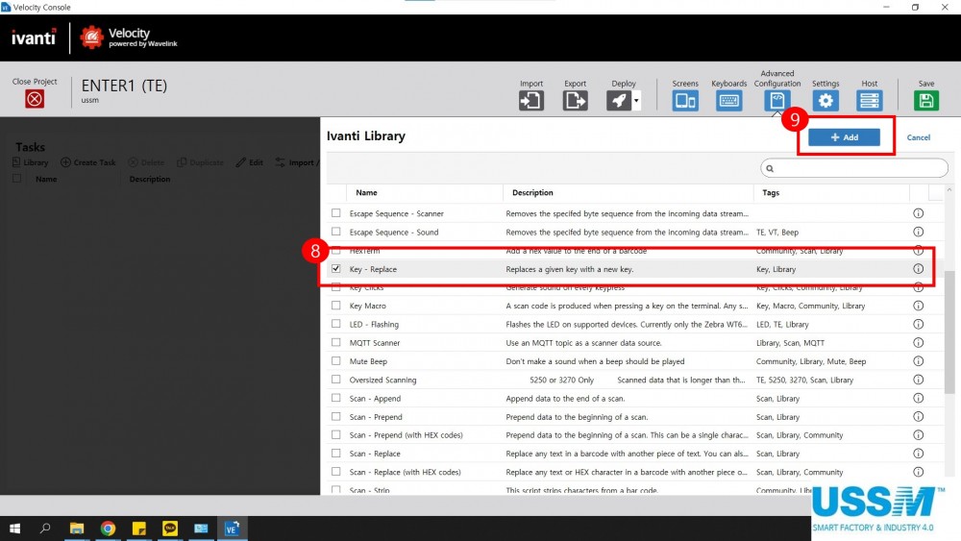Focus the library search field
The image size is (961, 541).
click(x=853, y=168)
